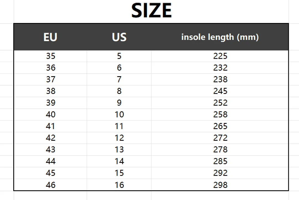Select the US size 13 cell
Screen dimensions: 299x200
[119, 149]
